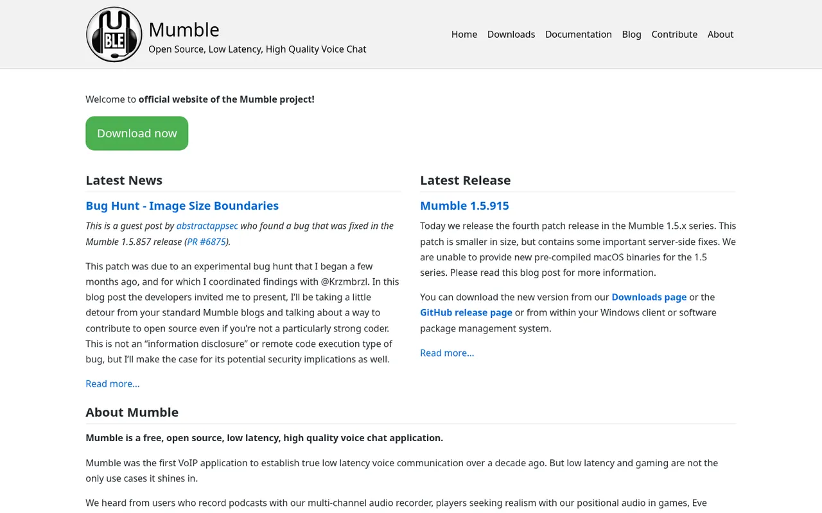Screen dimensions: 822x513
Task: Click Read more under Bug Hunt post
Action: pos(112,383)
